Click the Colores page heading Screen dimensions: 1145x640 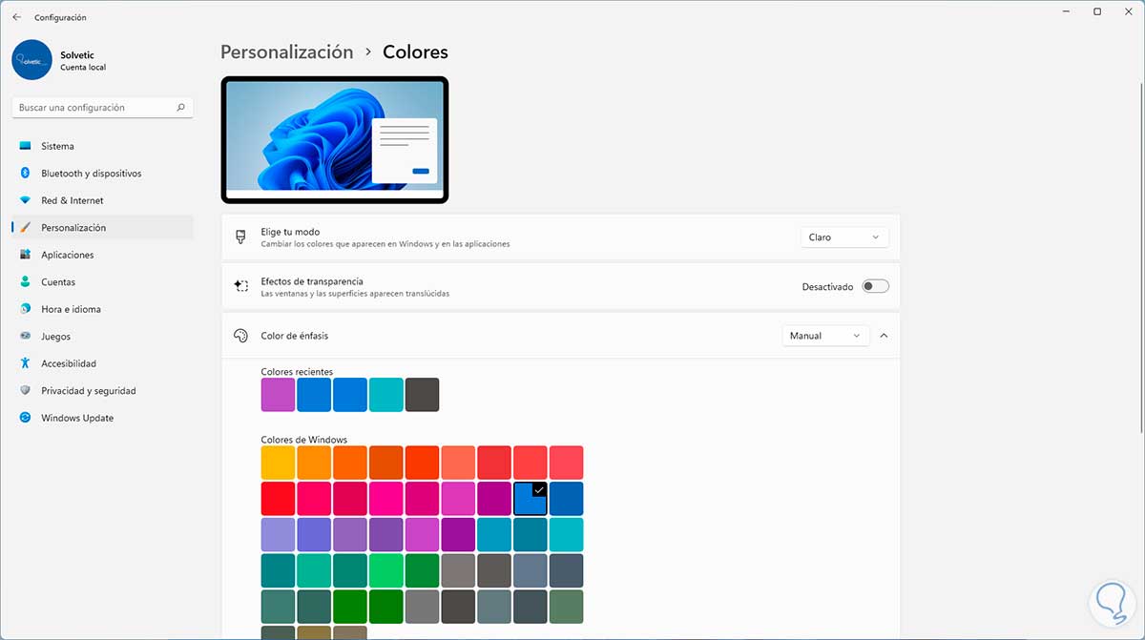(x=415, y=52)
